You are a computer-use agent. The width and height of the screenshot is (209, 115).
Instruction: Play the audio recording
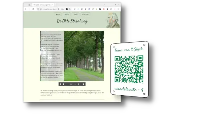coord(61,84)
